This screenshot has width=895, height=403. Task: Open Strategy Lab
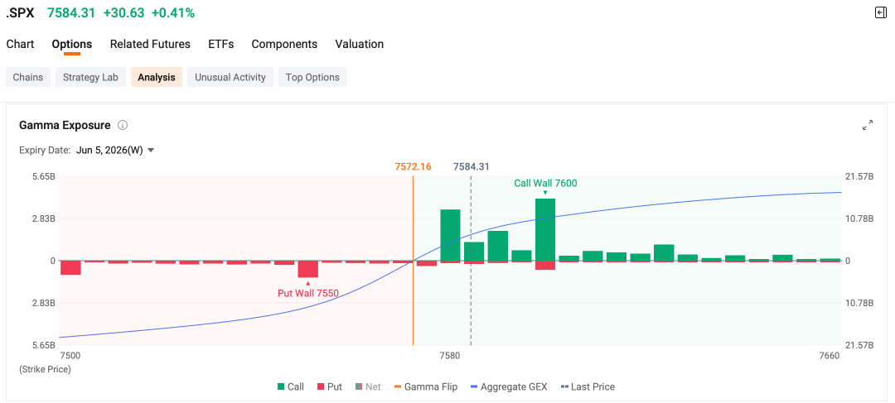coord(90,77)
